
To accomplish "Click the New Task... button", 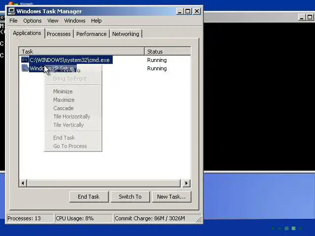I will click(x=171, y=197).
